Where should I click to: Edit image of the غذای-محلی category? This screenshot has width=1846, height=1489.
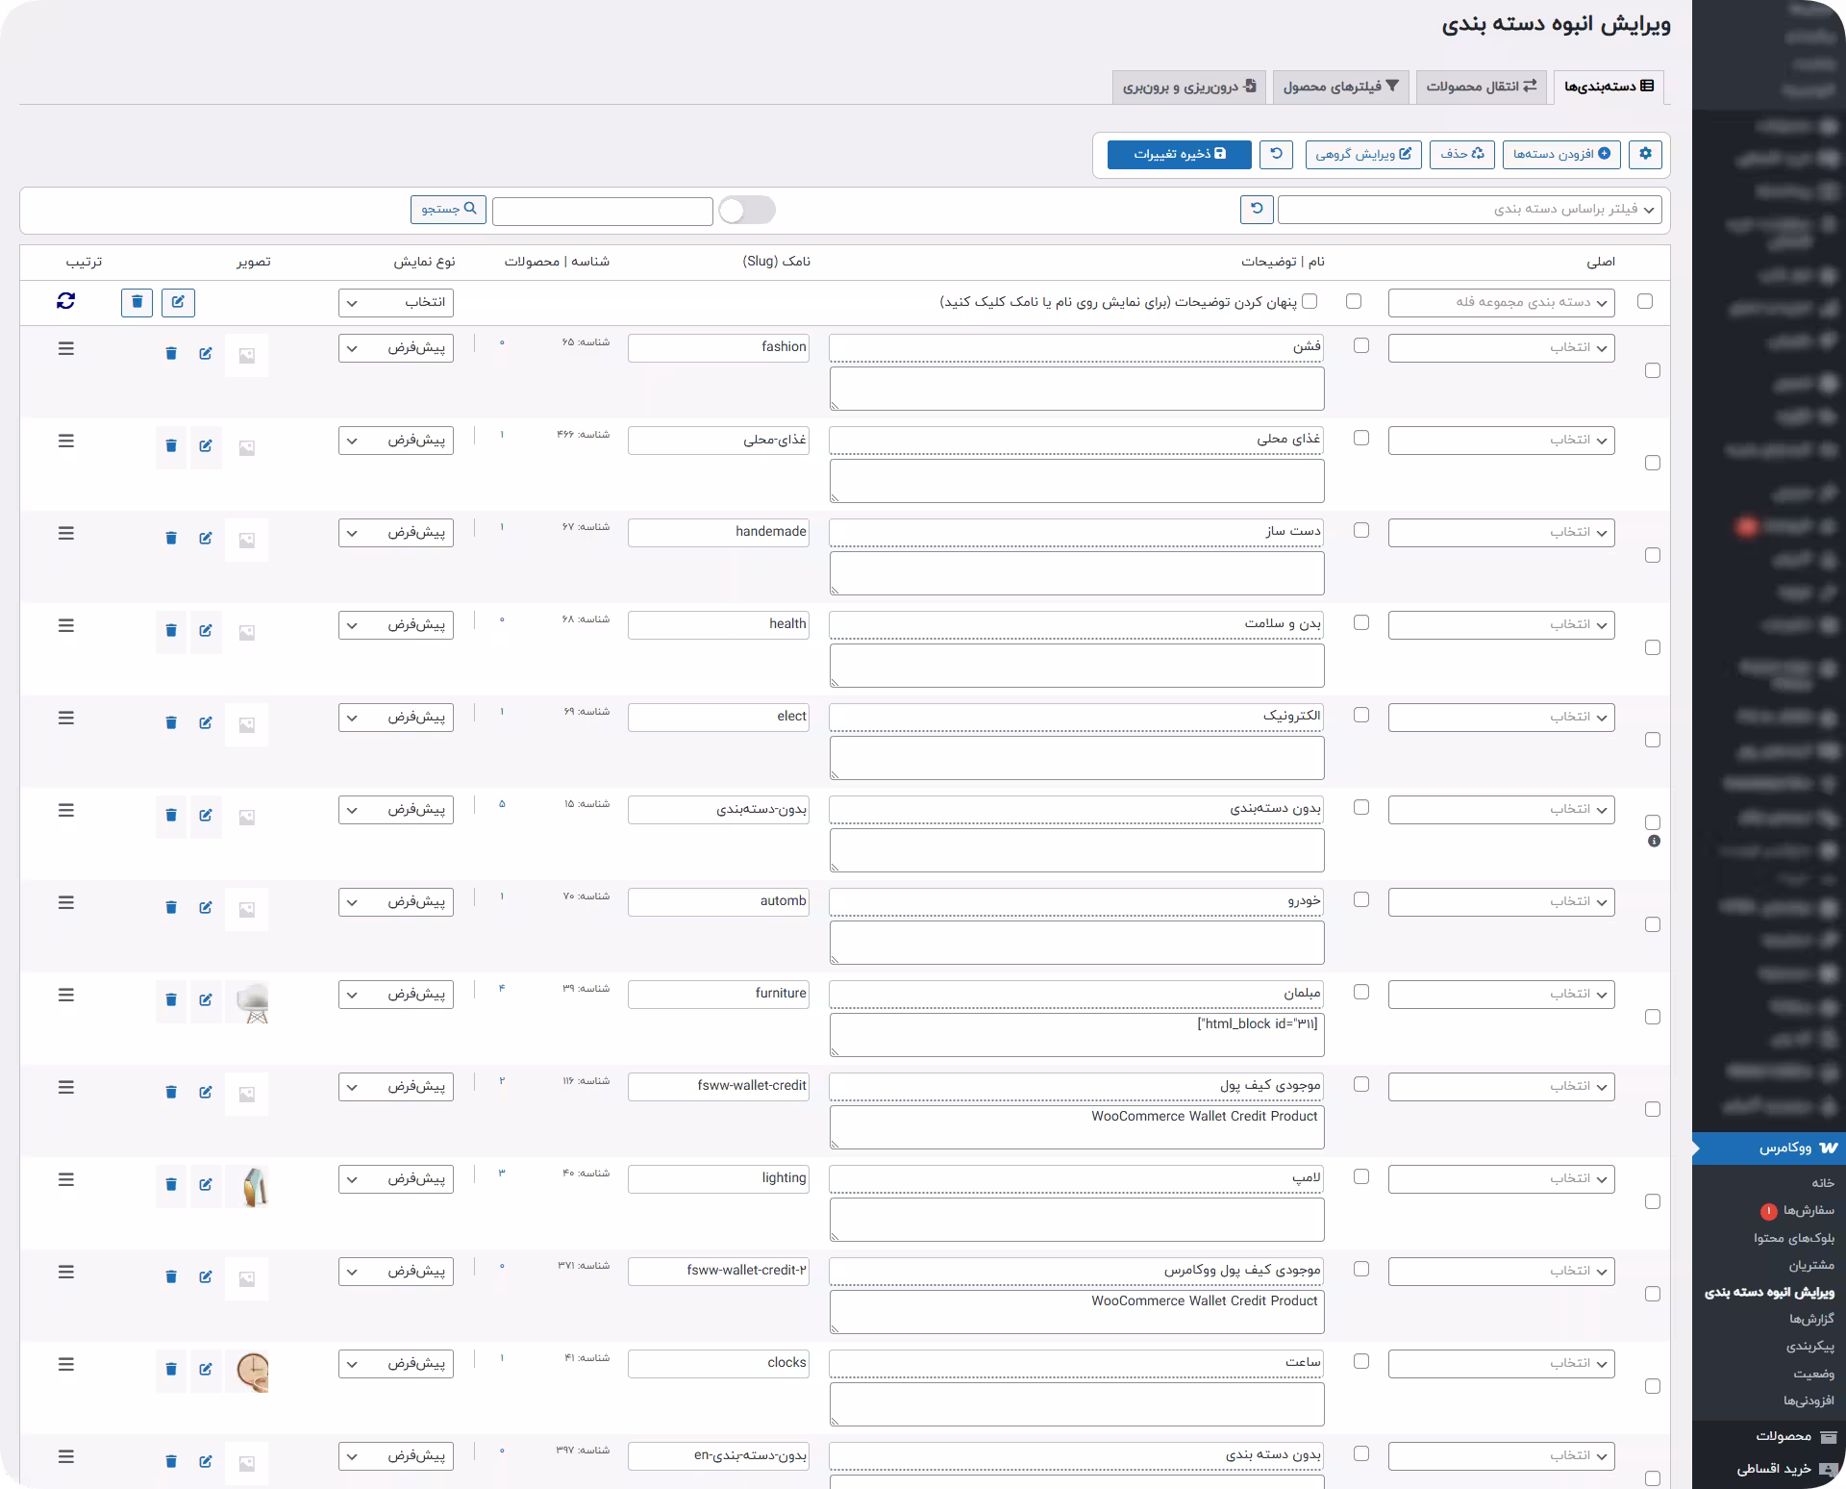206,446
